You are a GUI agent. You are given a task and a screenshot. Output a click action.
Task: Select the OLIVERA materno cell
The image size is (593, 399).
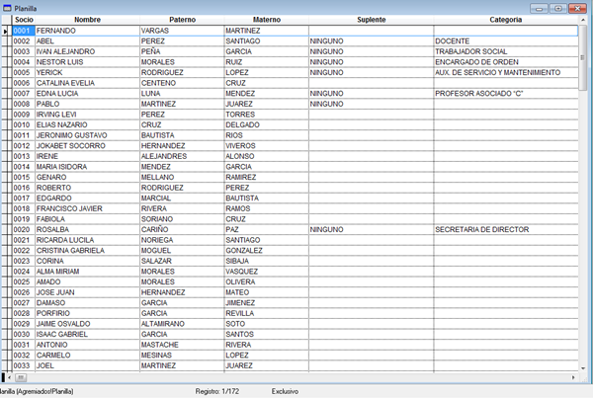(267, 281)
